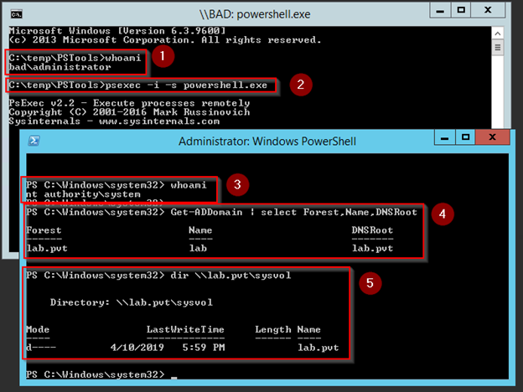Click the 'Sysinternals - www.sysinternals.com' line

(114, 121)
